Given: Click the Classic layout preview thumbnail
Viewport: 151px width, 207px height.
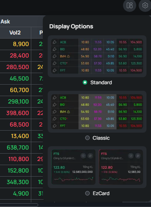Looking at the screenshot, I should tap(97, 112).
